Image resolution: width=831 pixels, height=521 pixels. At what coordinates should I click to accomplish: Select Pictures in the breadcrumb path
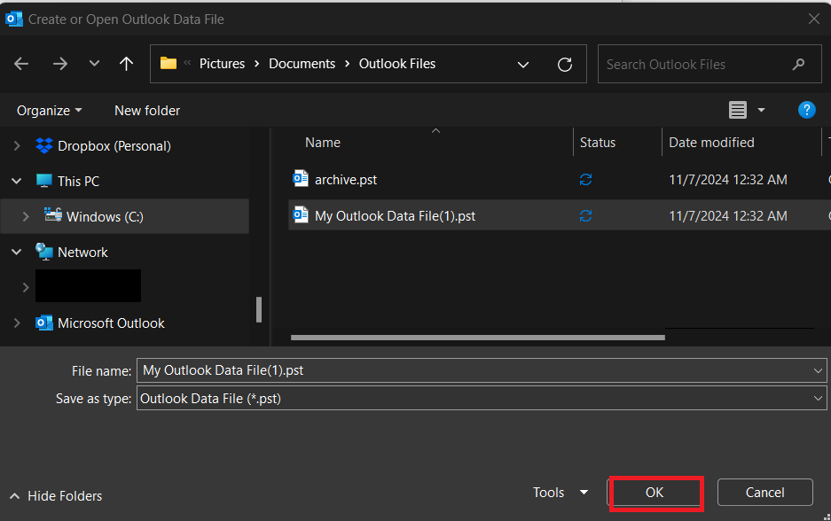222,64
